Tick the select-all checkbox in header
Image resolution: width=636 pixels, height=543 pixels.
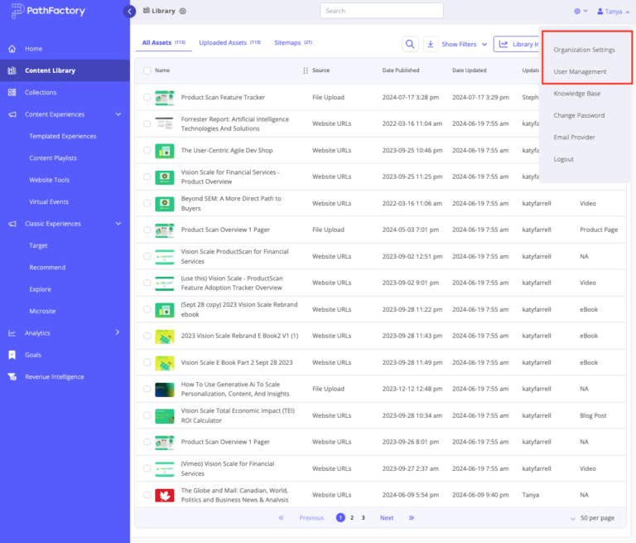[147, 70]
